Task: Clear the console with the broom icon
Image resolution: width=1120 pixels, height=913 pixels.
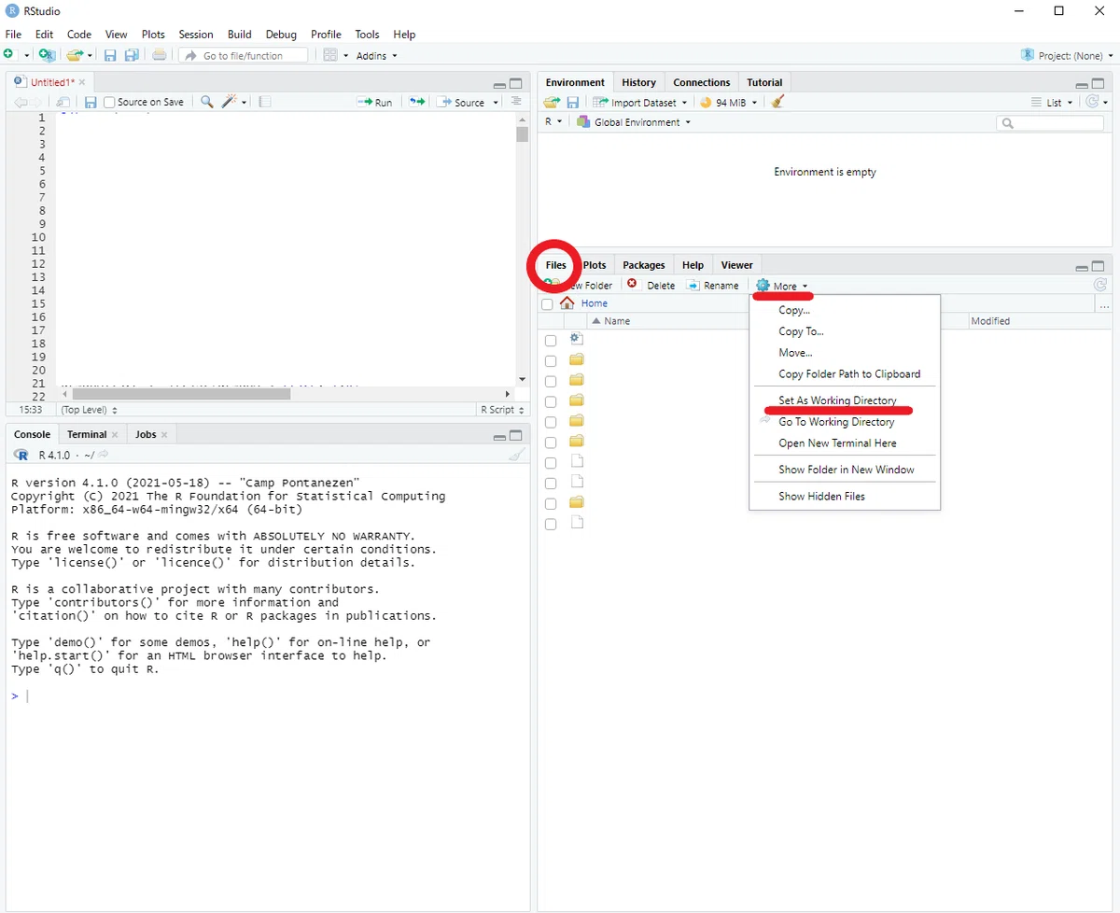Action: pos(516,455)
